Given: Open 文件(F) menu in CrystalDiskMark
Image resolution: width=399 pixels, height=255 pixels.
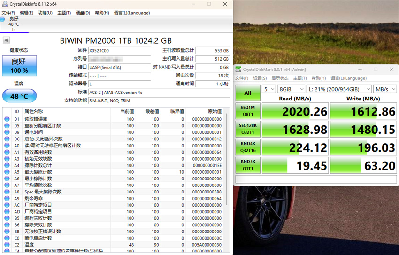Looking at the screenshot, I should (x=242, y=78).
